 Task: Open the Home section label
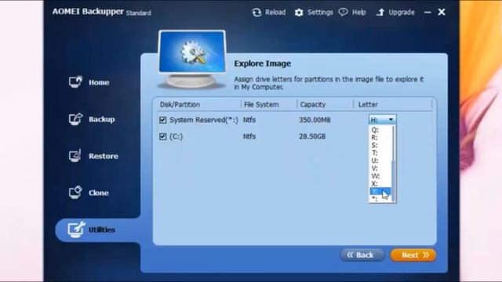(99, 82)
